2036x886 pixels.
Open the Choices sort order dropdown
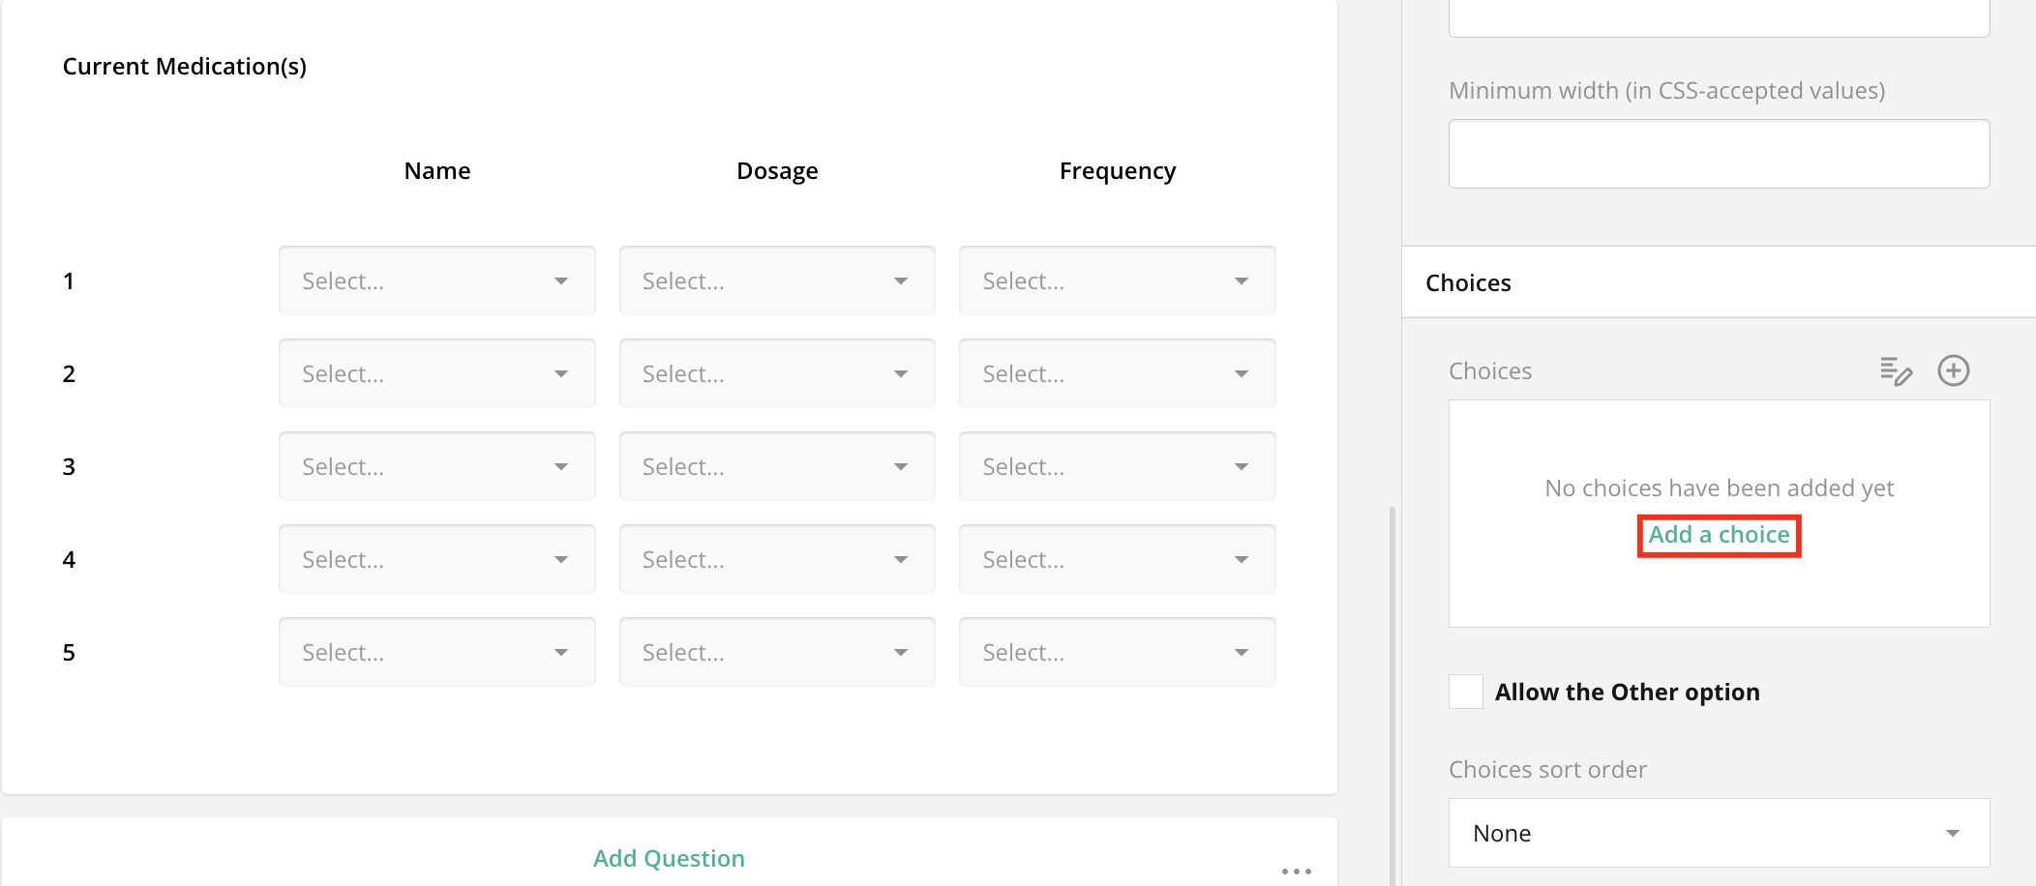(x=1719, y=833)
